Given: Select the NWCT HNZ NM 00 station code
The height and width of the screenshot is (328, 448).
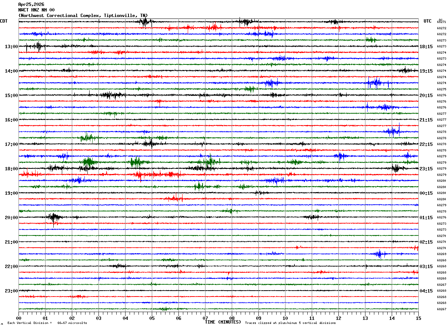Looking at the screenshot, I should coord(36,10).
